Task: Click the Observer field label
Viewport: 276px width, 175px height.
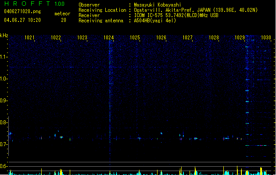Action: 89,5
